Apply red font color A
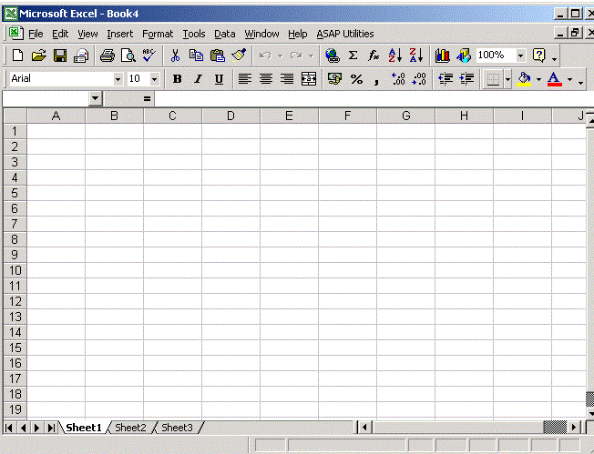 [555, 79]
